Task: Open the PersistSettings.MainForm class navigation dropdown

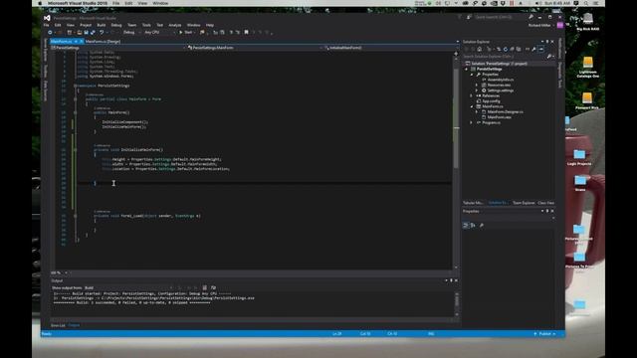Action: [x=255, y=48]
